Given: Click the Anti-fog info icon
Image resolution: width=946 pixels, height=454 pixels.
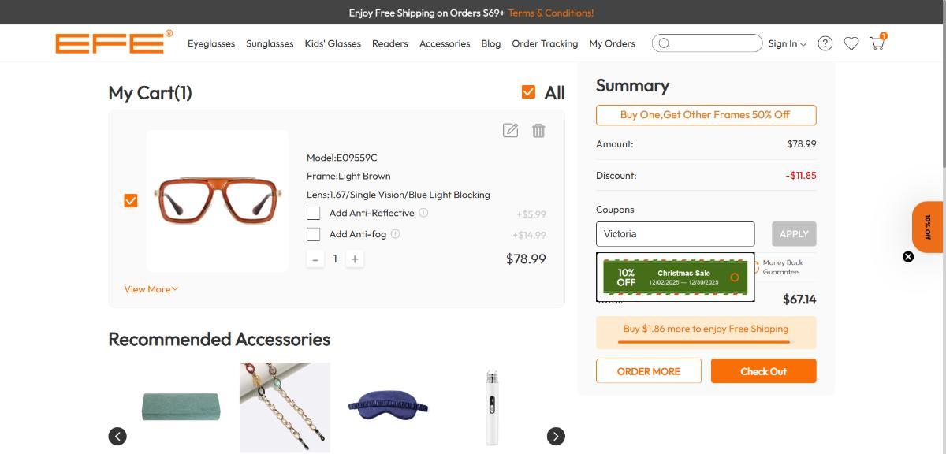Looking at the screenshot, I should point(396,234).
